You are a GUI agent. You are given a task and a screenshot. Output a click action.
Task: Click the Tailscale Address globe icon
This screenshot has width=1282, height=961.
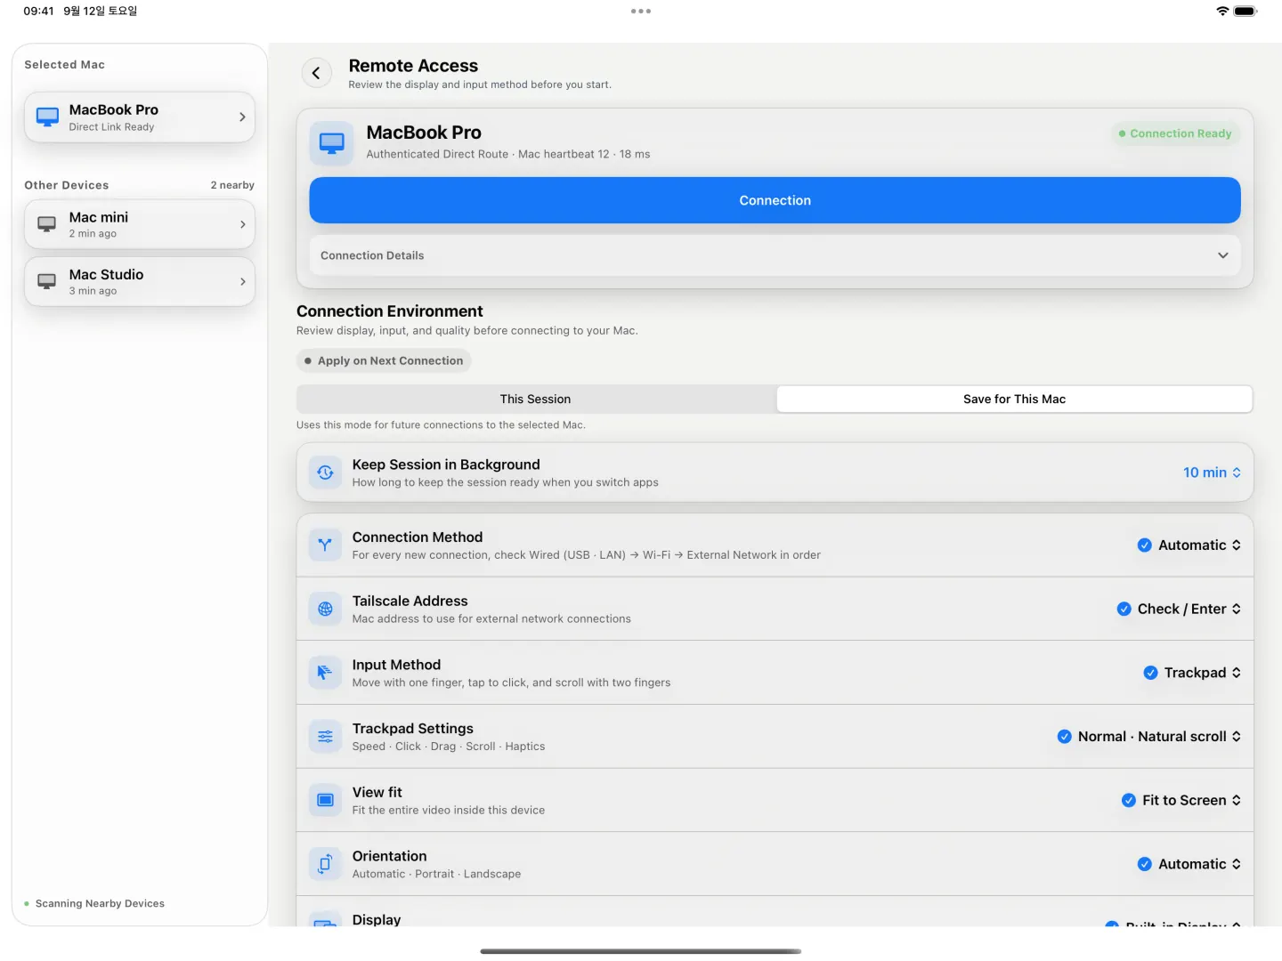[x=325, y=610]
